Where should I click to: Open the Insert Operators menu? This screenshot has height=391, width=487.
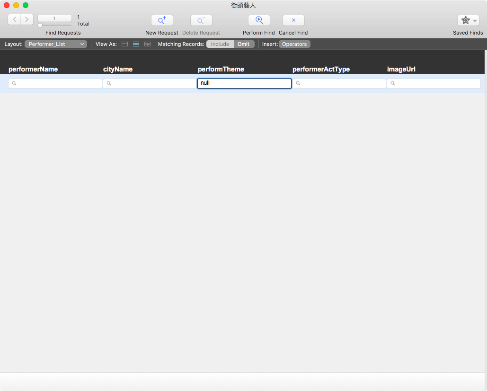point(294,44)
